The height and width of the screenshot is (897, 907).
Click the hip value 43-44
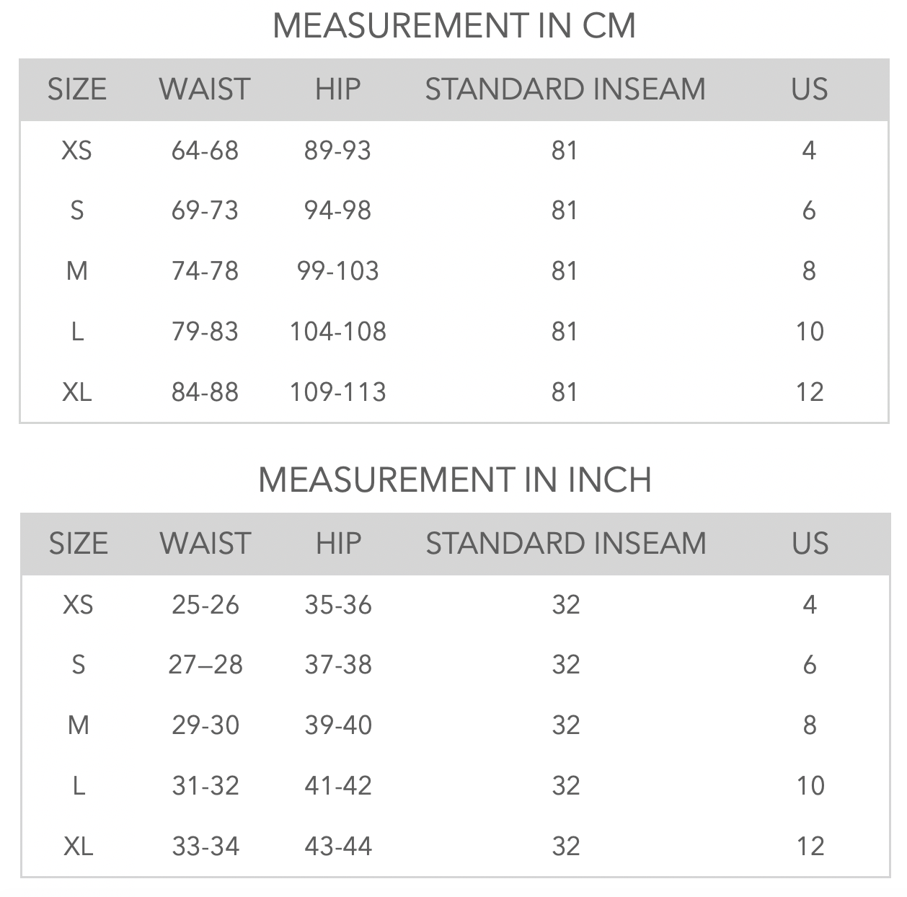pos(338,847)
